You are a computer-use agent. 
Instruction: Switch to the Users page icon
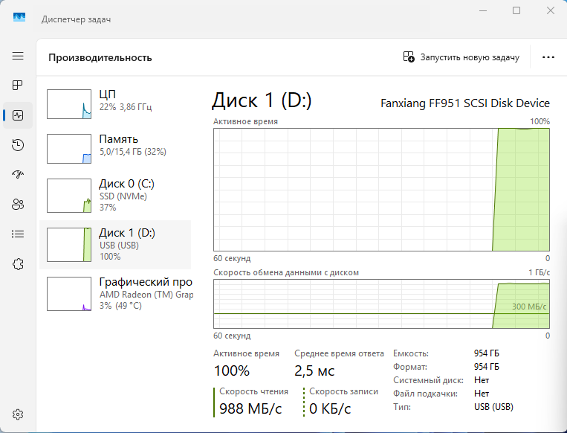coord(18,204)
